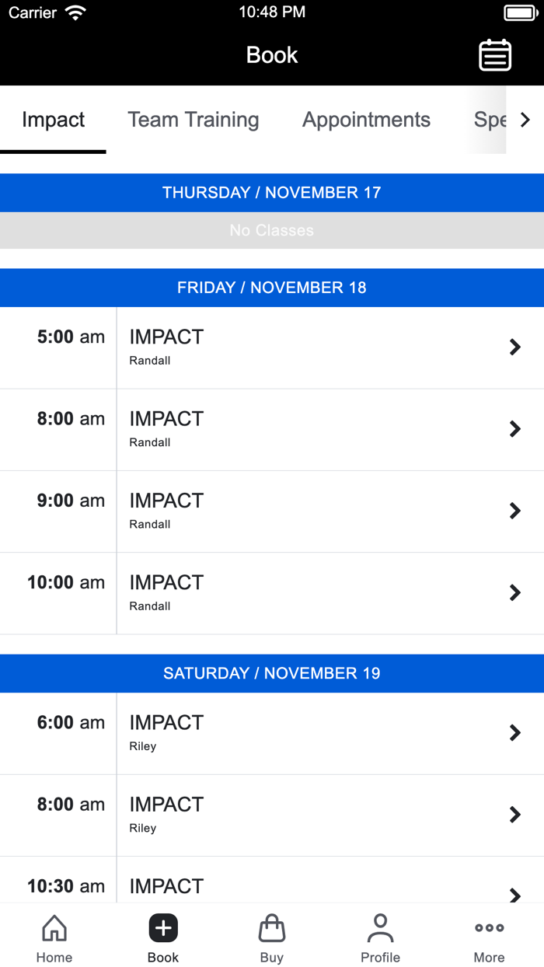Open the Buy shopping bag icon
Viewport: 544px width, 967px height.
272,928
